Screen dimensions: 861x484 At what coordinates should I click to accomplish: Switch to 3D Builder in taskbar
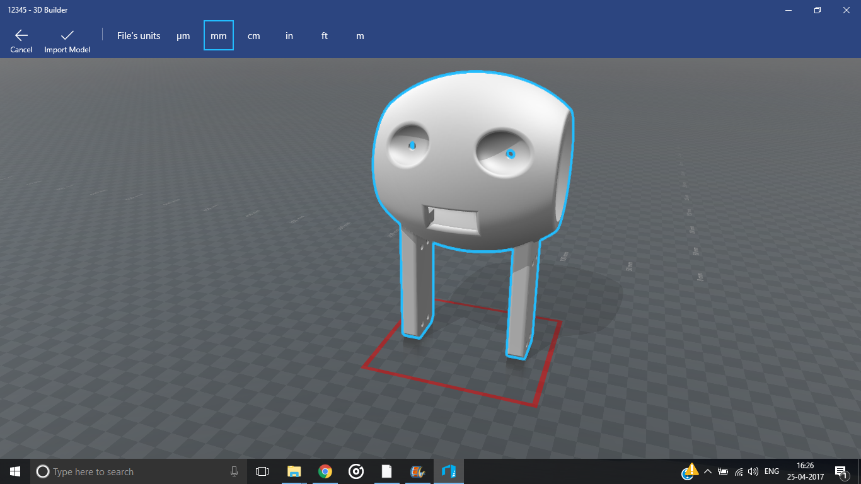[x=448, y=471]
